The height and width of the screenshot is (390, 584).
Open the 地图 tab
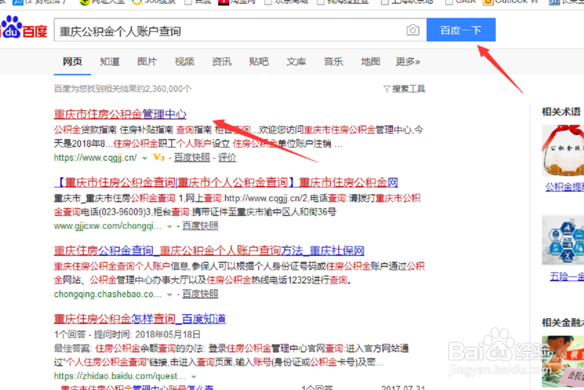tap(371, 61)
